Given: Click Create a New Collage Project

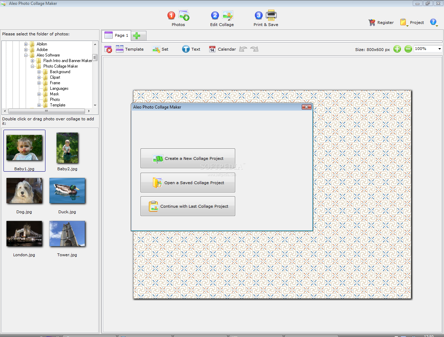Looking at the screenshot, I should pos(188,158).
